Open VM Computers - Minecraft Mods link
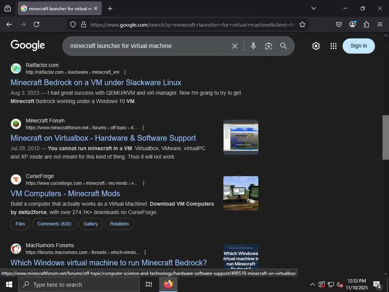Screen dimensions: 389x292 coord(65,194)
